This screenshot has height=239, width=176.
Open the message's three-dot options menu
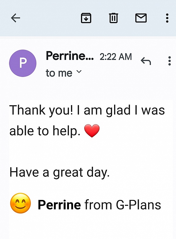click(169, 61)
